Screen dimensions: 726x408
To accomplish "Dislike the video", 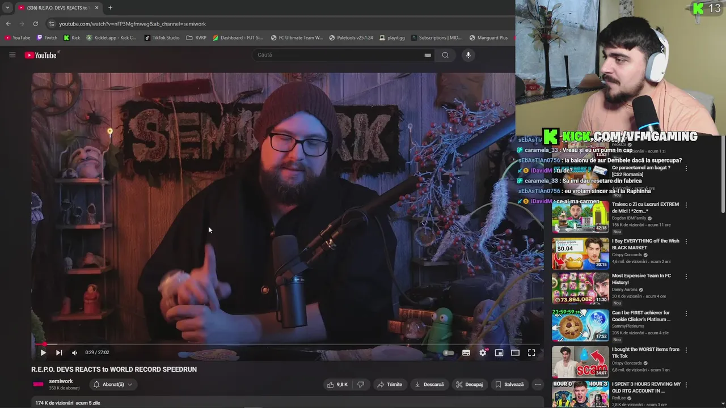I will (x=361, y=384).
